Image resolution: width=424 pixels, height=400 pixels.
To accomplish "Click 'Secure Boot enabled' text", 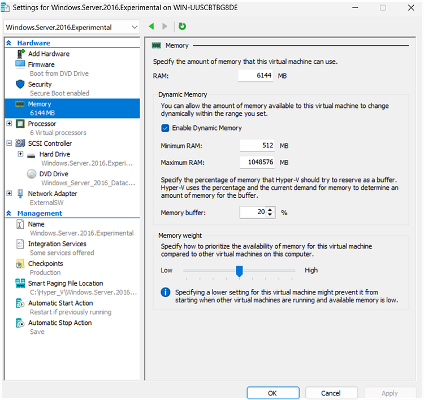I will [59, 93].
